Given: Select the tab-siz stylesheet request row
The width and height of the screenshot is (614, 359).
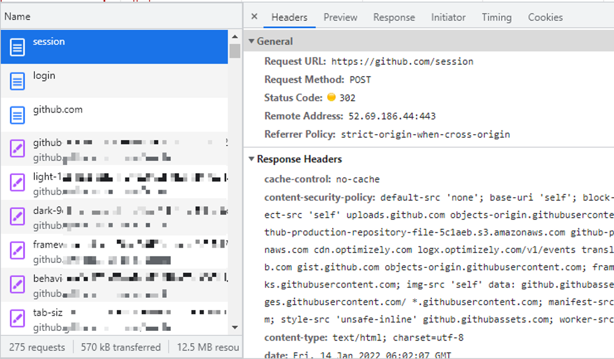Looking at the screenshot, I should click(x=114, y=319).
